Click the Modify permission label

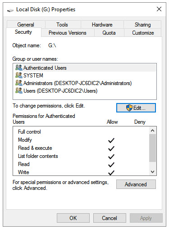(x=25, y=140)
